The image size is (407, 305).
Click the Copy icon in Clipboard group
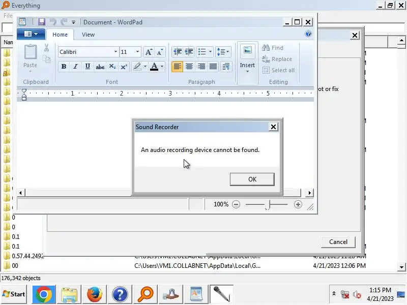point(47,59)
